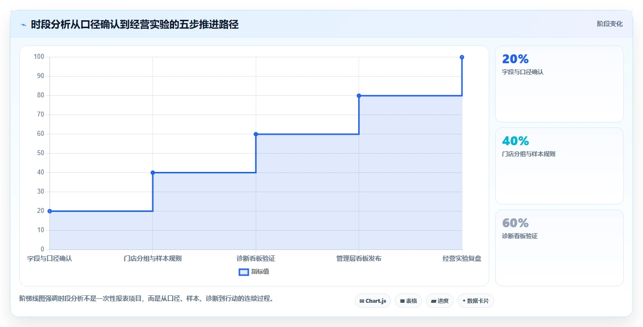Click x-axis label 门店分组与样本规则
Image resolution: width=643 pixels, height=327 pixels.
pos(153,258)
